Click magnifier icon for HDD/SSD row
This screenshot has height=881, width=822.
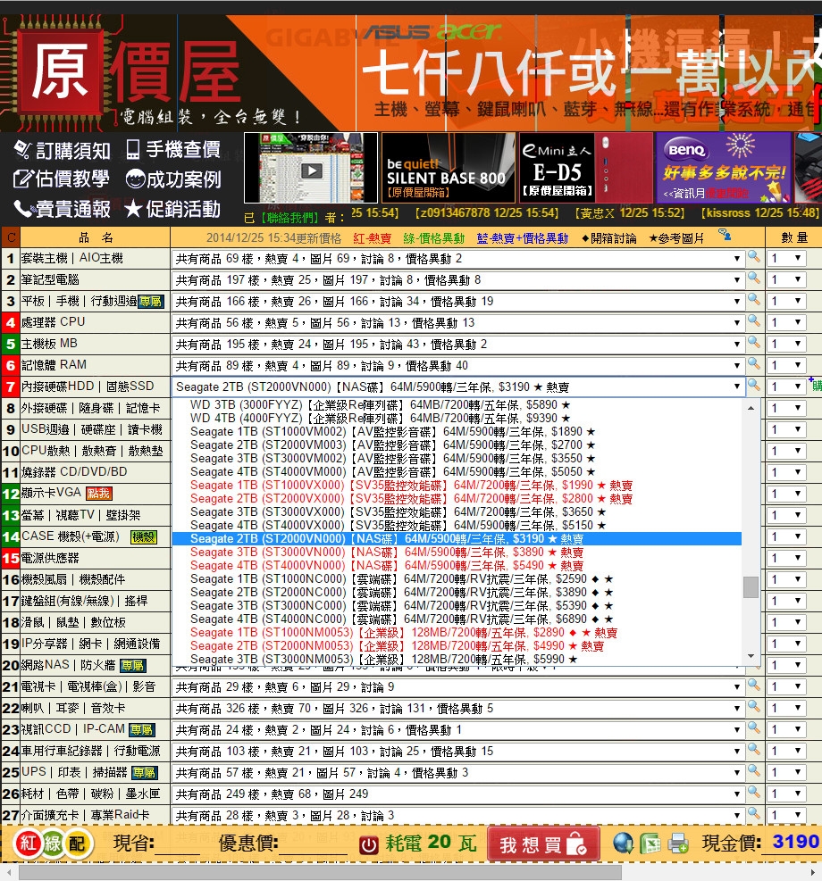(x=754, y=386)
